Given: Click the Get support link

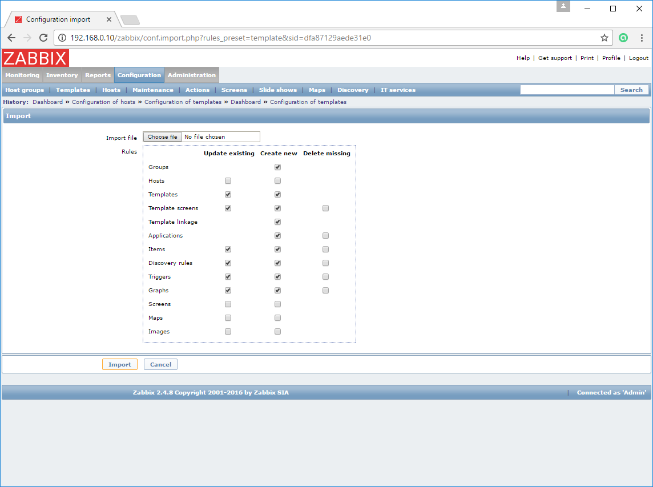Looking at the screenshot, I should 555,58.
